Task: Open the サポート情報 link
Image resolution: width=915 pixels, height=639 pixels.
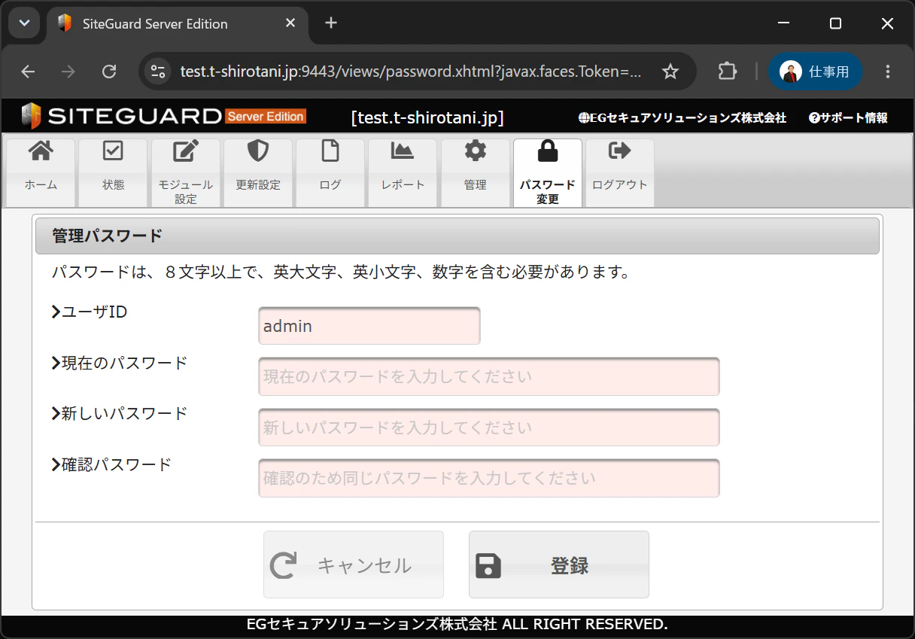Action: point(848,117)
